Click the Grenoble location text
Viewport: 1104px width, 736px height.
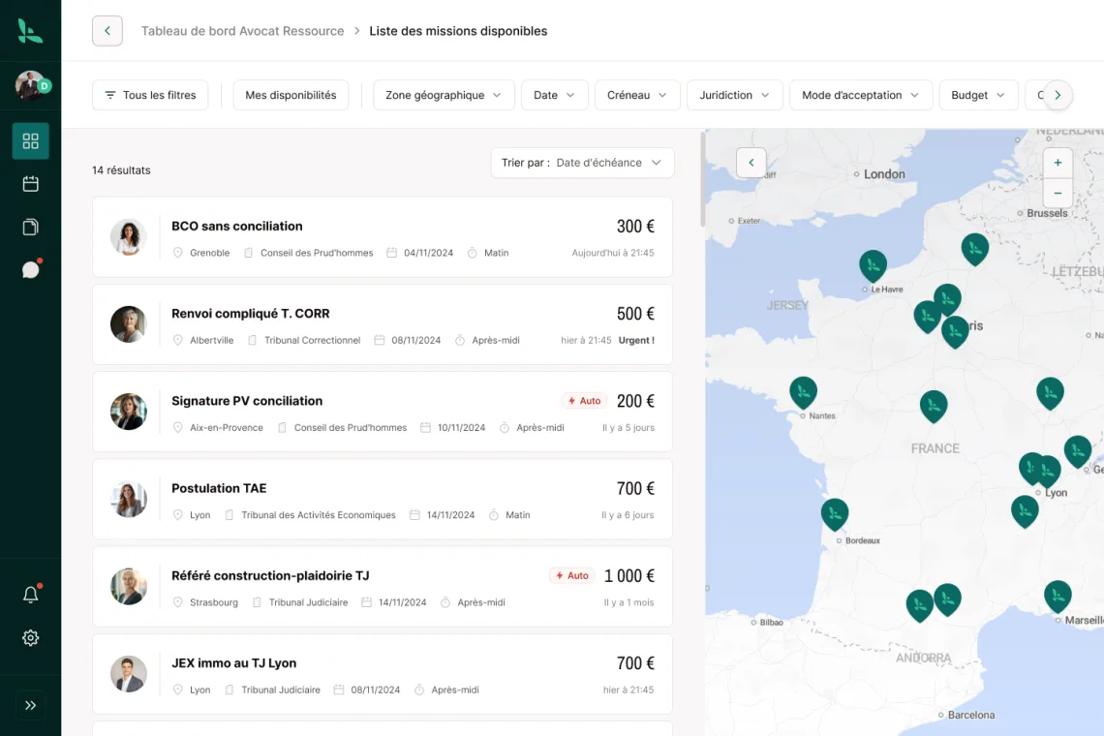[x=210, y=253]
